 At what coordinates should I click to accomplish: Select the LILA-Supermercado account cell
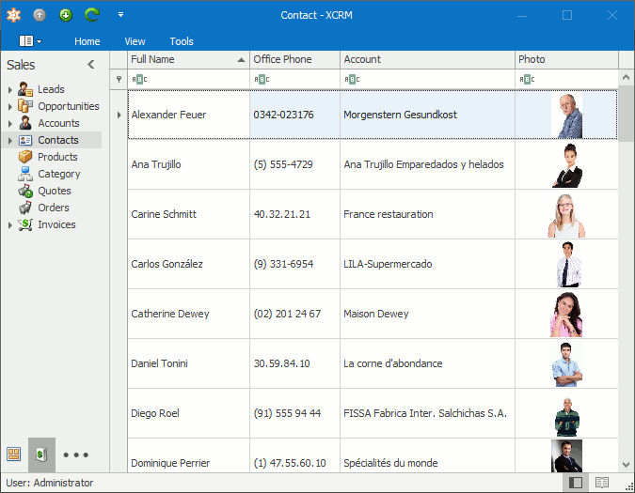pos(428,264)
